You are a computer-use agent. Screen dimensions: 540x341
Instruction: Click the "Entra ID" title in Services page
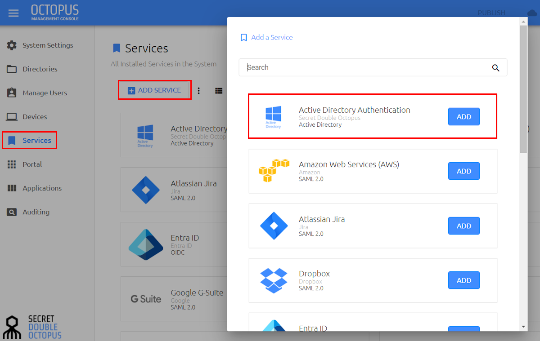184,238
